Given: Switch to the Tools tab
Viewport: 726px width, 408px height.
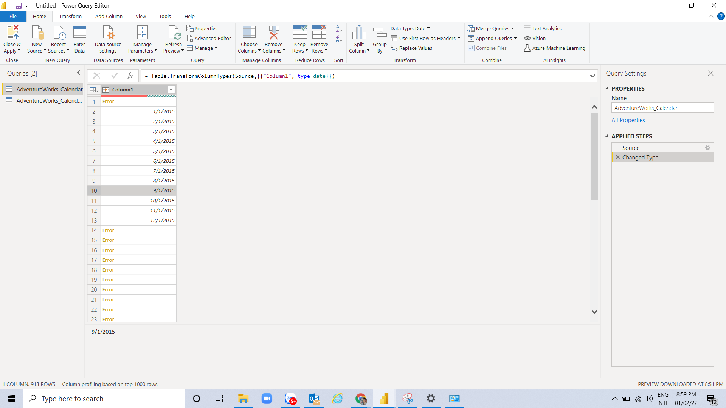Looking at the screenshot, I should pos(165,16).
